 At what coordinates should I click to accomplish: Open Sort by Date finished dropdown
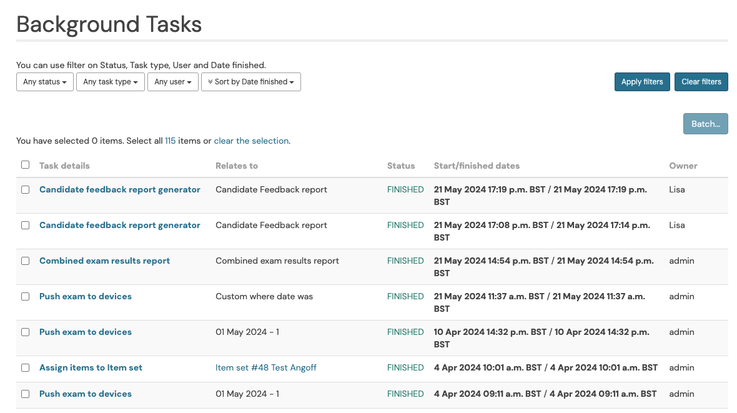(x=250, y=82)
